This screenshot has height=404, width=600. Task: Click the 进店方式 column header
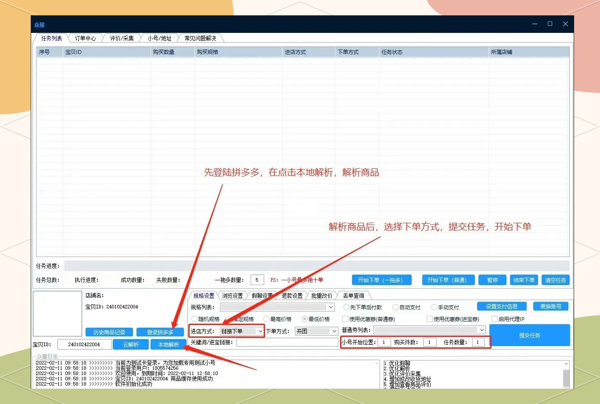[309, 52]
